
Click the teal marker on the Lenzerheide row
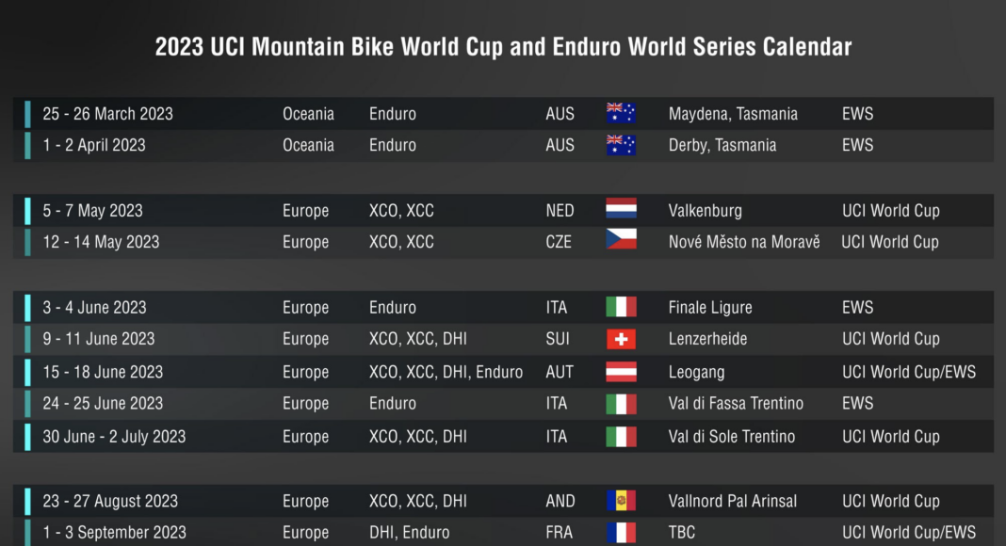[28, 339]
